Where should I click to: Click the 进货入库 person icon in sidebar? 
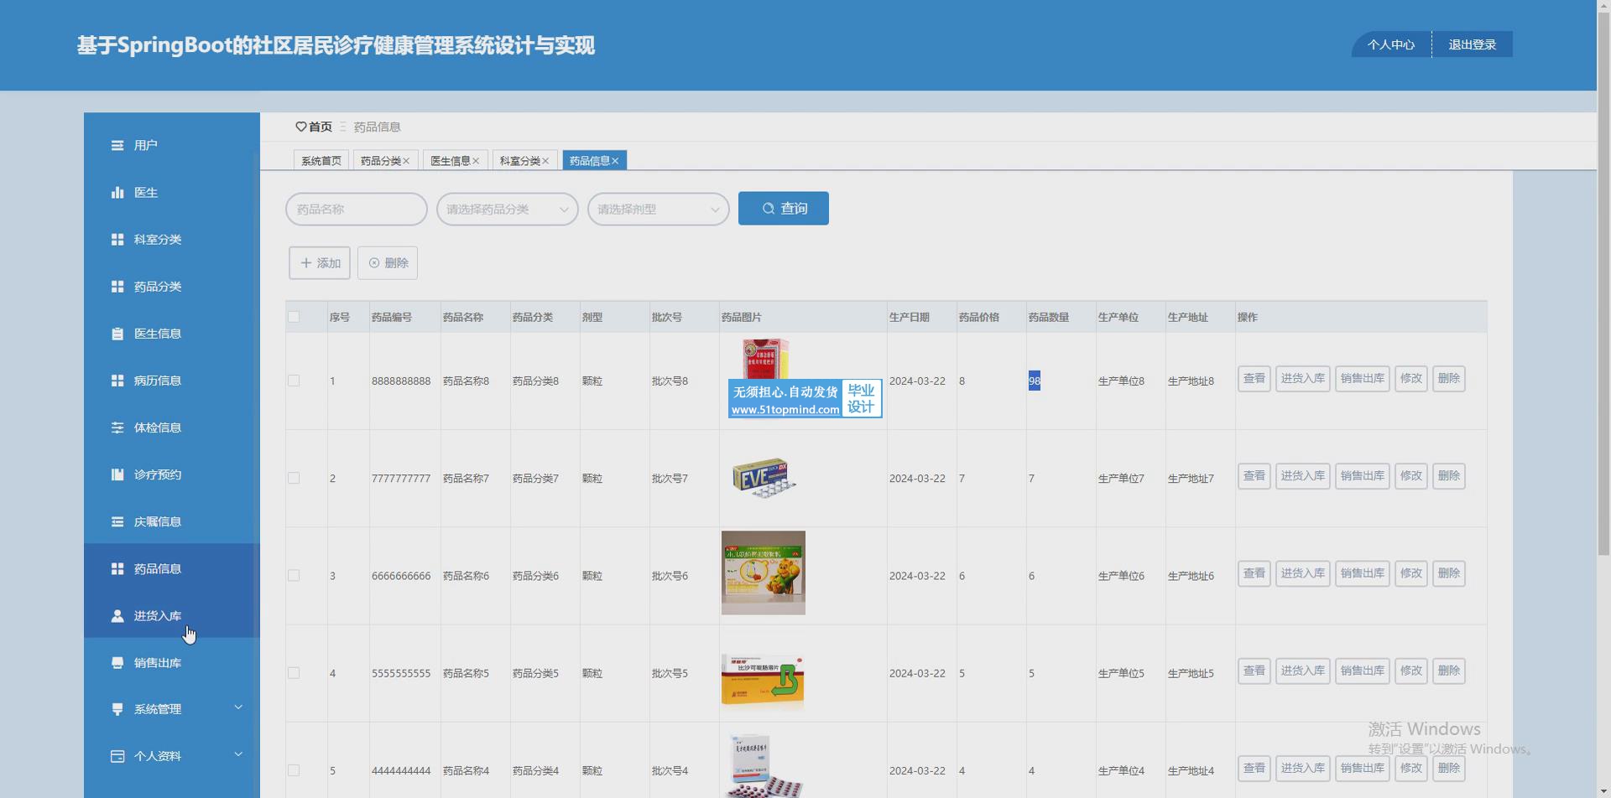[117, 616]
